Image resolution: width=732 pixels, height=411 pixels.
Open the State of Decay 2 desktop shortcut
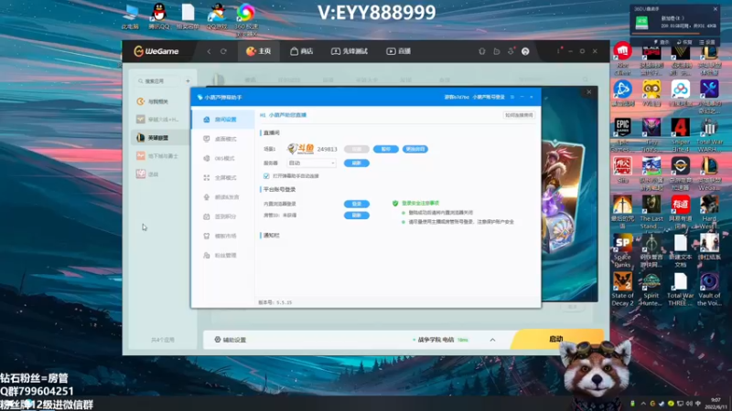point(622,289)
